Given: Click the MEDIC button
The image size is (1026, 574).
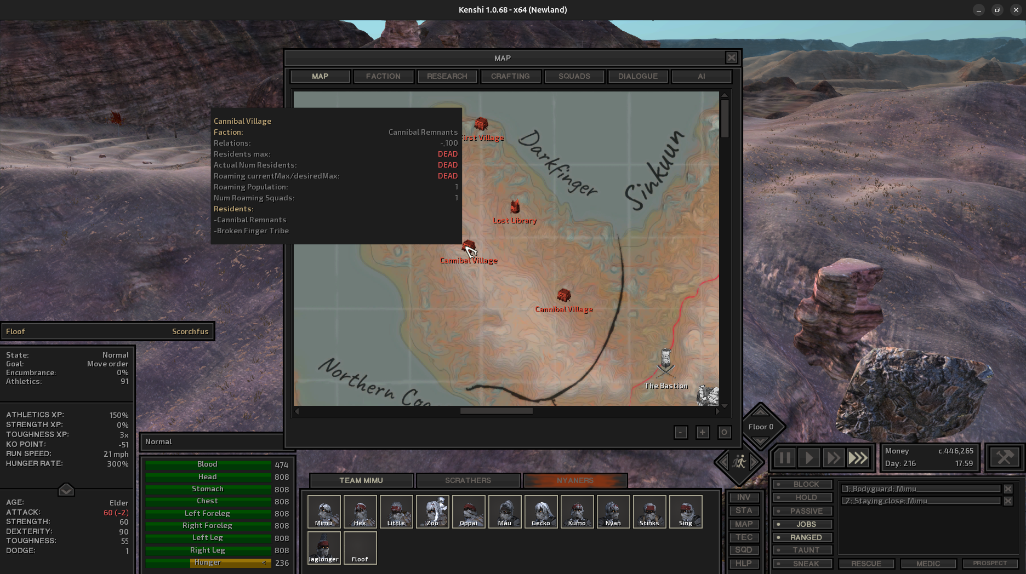Looking at the screenshot, I should (x=928, y=564).
